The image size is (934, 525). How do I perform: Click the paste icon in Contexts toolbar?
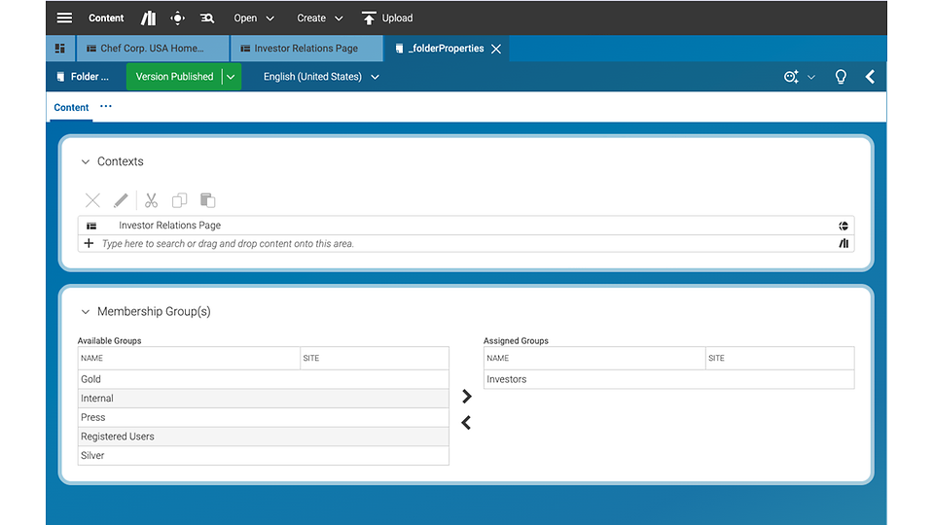(207, 200)
